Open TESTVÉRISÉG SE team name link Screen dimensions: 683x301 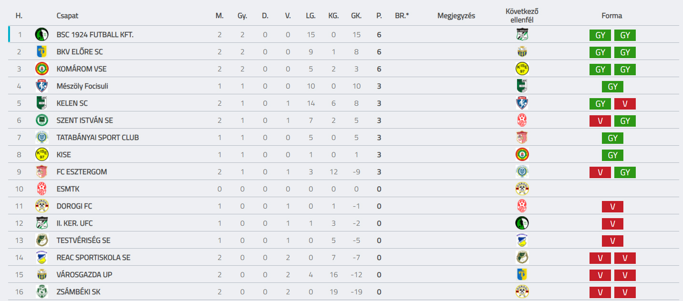tap(83, 241)
